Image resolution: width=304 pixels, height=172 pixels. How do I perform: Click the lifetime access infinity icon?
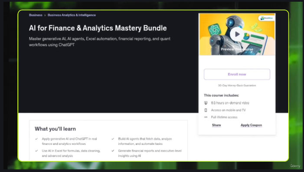point(206,117)
